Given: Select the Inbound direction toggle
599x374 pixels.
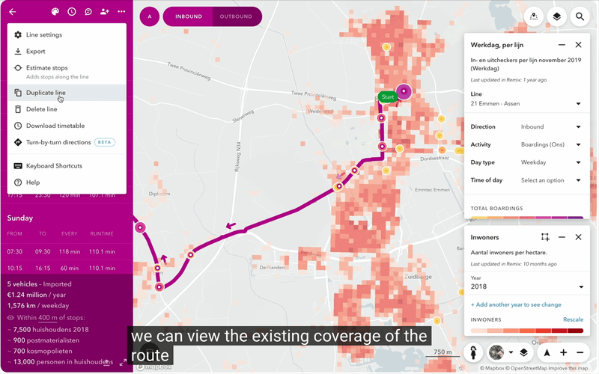Looking at the screenshot, I should [187, 16].
